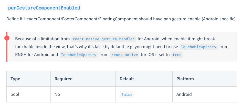
Task: Click the react-native-gesture-handler code label
Action: [104, 39]
